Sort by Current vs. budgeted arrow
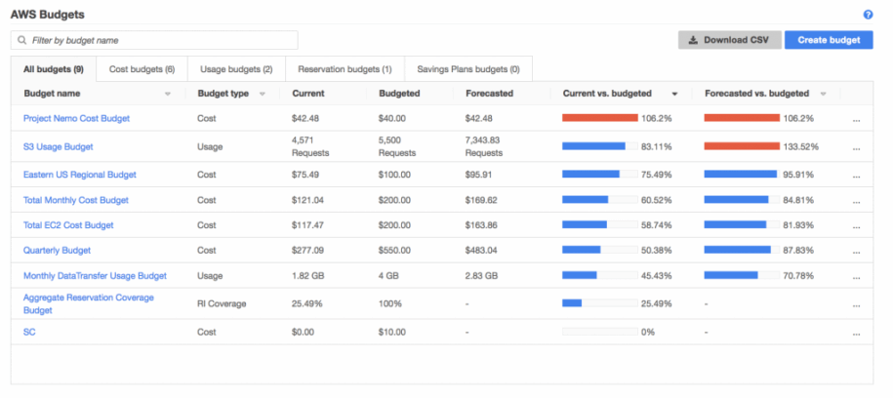The image size is (893, 398). point(675,94)
